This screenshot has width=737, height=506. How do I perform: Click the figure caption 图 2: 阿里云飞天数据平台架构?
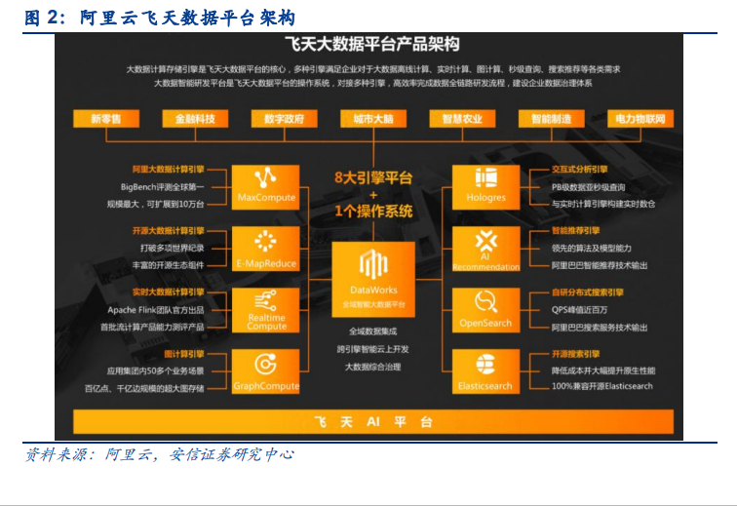point(160,18)
